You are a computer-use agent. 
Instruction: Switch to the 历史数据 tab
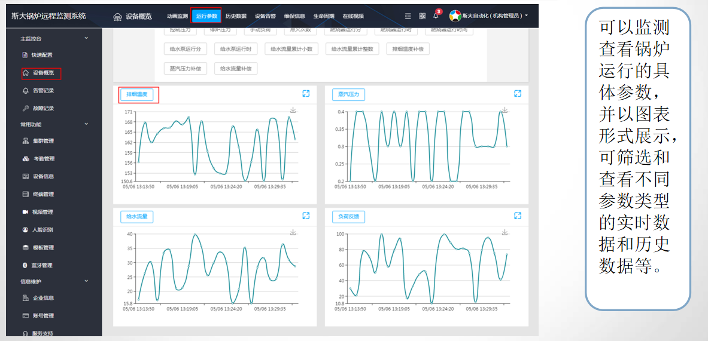click(x=236, y=16)
